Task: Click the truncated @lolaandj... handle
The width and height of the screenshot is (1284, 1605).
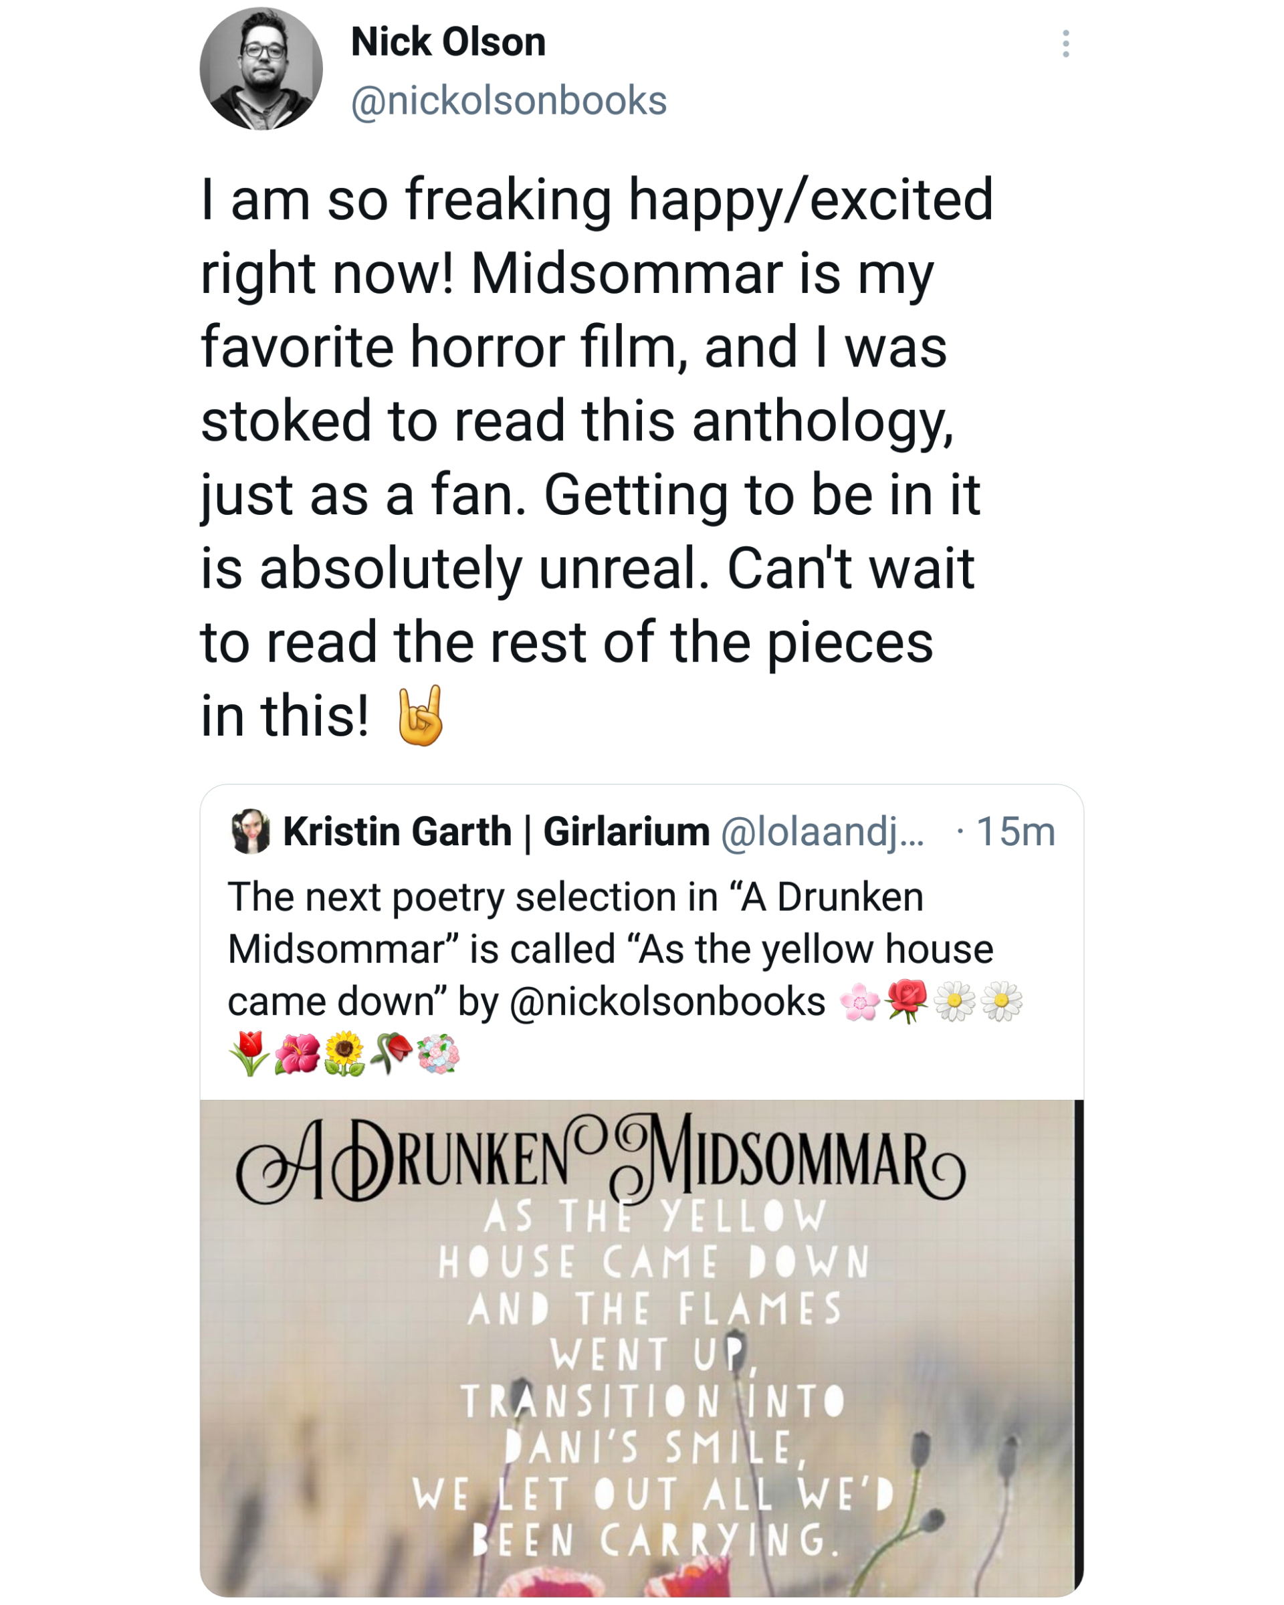Action: pyautogui.click(x=822, y=831)
